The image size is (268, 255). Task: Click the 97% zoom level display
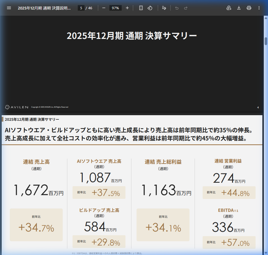(115, 8)
